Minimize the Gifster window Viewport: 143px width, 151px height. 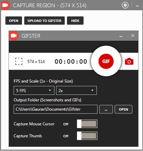tap(121, 36)
